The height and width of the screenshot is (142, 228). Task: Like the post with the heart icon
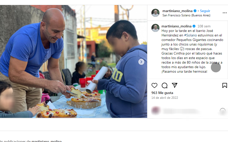point(154,85)
